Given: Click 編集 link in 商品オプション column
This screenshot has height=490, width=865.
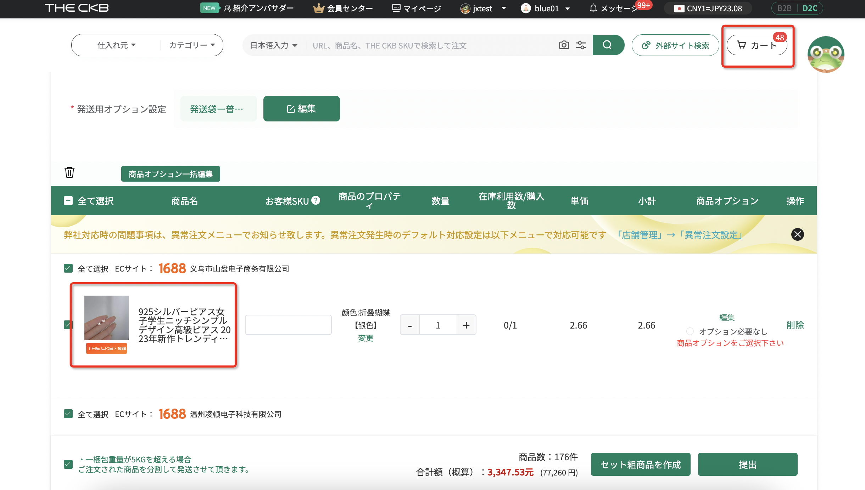Looking at the screenshot, I should click(x=727, y=318).
